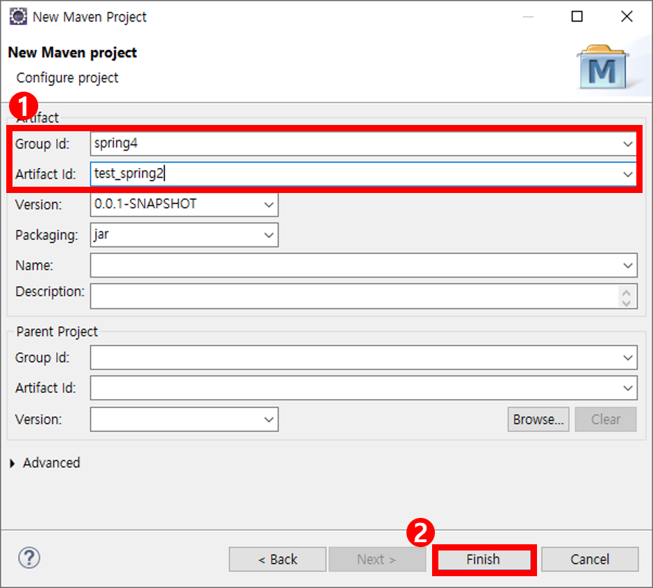Open the Artifact Group Id dropdown arrow

(x=627, y=144)
